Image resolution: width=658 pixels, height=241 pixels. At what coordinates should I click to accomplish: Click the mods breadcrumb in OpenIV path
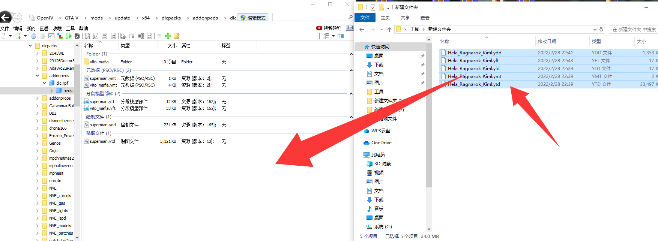click(96, 18)
